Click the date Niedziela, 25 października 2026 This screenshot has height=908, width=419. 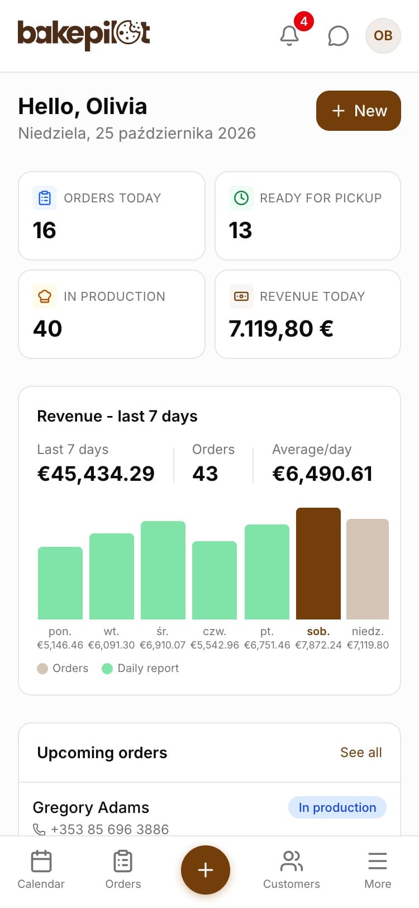[137, 133]
